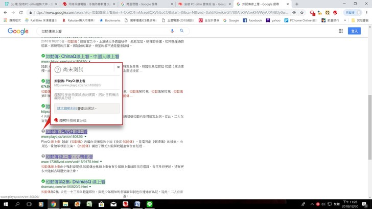Click the address bar URL
The height and width of the screenshot is (209, 372).
tap(161, 13)
